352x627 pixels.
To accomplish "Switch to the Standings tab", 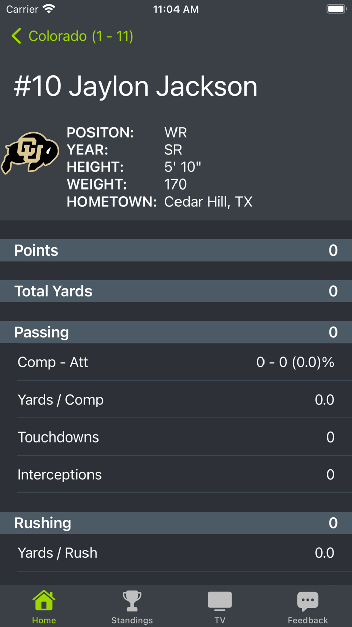I will click(132, 606).
